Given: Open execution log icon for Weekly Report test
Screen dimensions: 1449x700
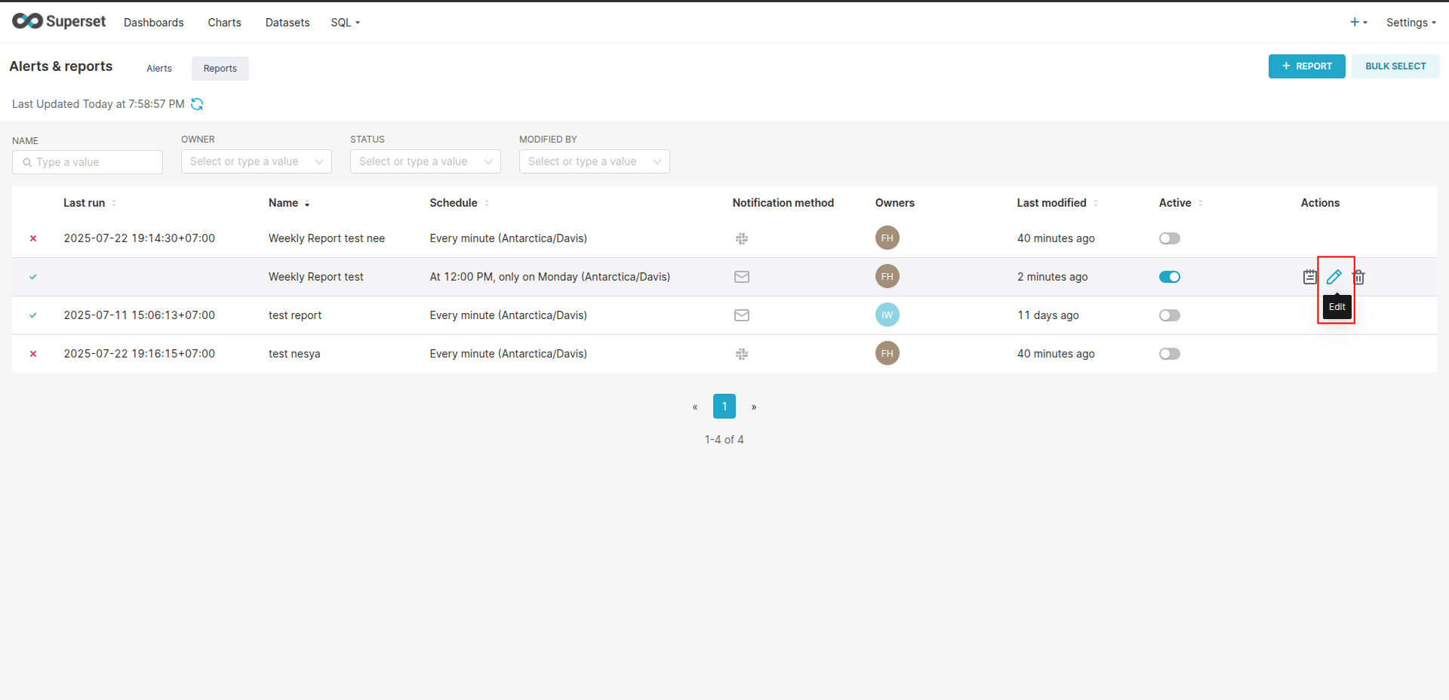Looking at the screenshot, I should point(1309,277).
